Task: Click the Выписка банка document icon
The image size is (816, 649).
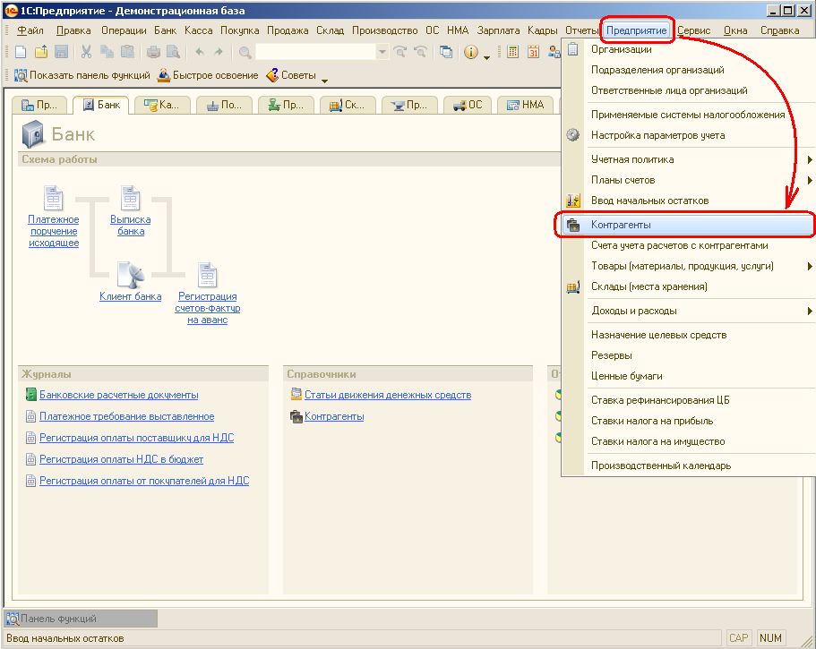Action: 131,198
